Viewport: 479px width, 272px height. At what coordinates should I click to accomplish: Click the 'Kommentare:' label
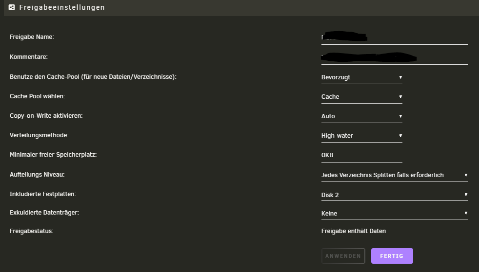click(x=29, y=57)
